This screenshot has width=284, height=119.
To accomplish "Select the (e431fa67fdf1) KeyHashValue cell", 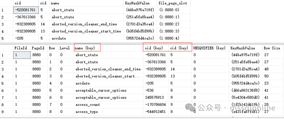I will coord(245,112).
